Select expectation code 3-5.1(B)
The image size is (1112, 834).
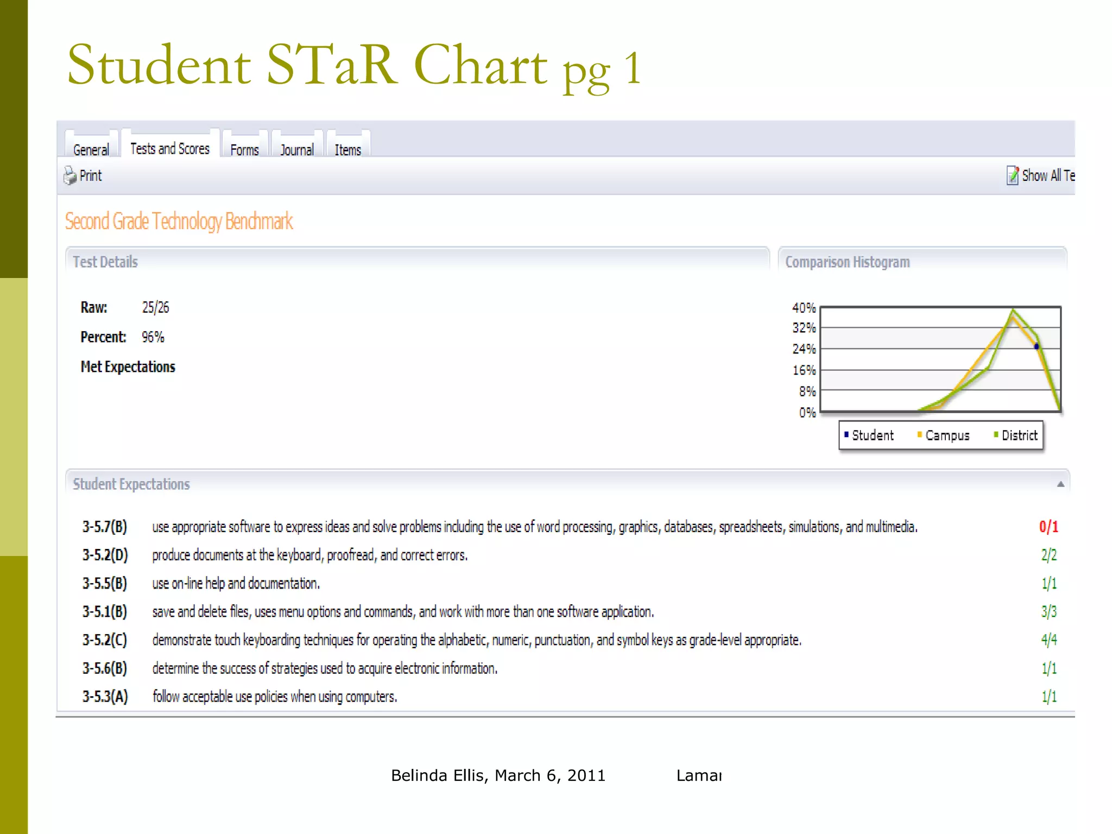point(105,611)
